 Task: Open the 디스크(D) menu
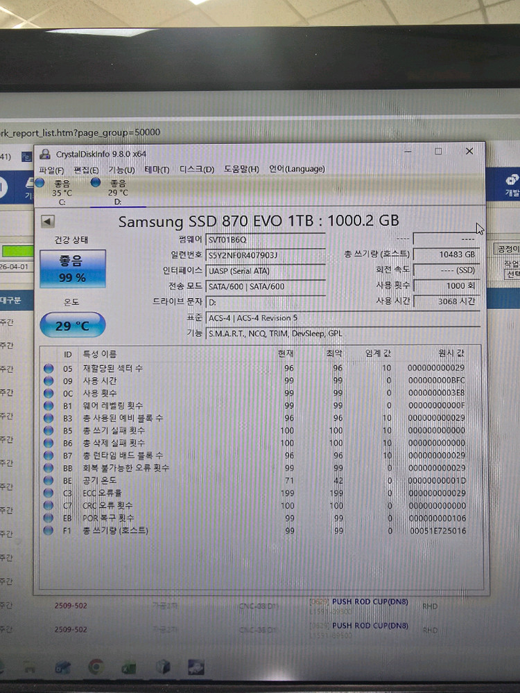(196, 170)
